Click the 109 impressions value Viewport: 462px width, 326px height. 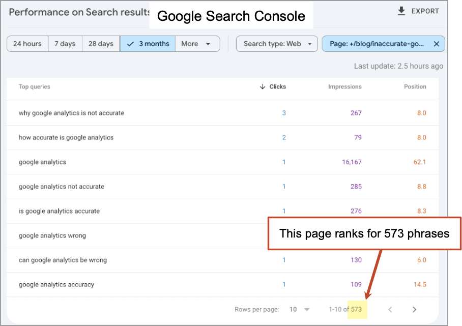click(x=356, y=284)
